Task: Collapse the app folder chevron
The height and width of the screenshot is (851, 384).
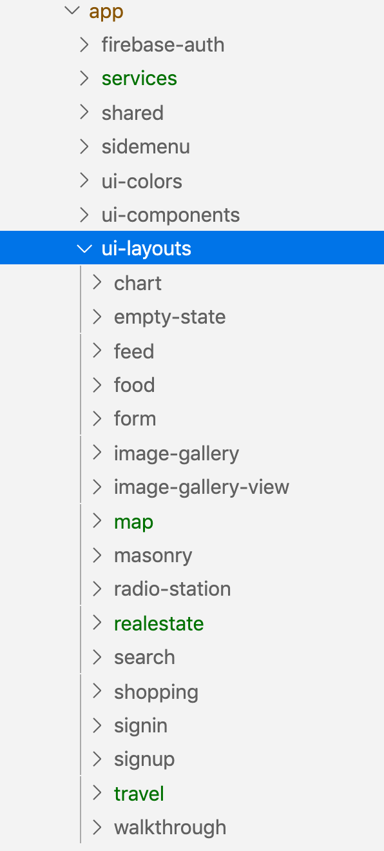Action: click(72, 12)
